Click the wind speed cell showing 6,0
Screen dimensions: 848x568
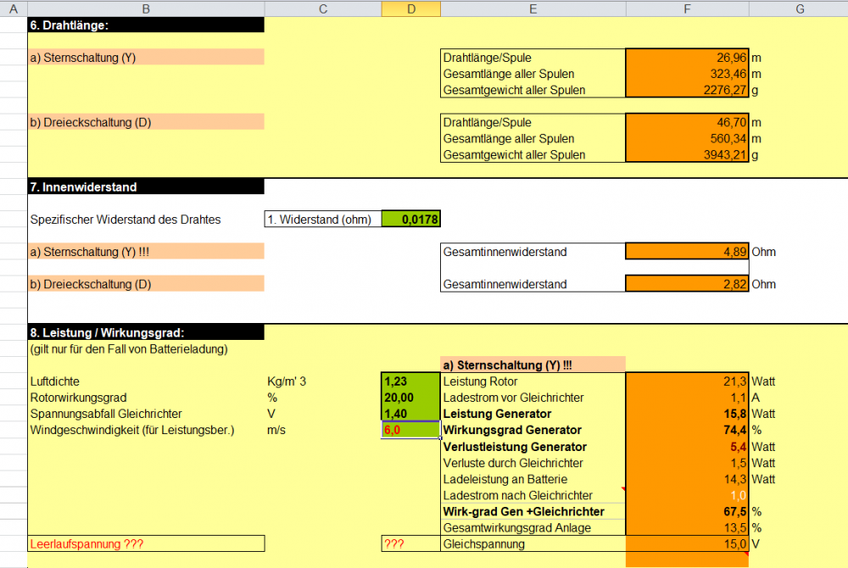click(411, 430)
